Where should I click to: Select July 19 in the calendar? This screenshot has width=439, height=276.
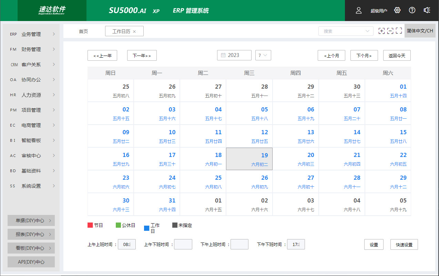pos(249,159)
